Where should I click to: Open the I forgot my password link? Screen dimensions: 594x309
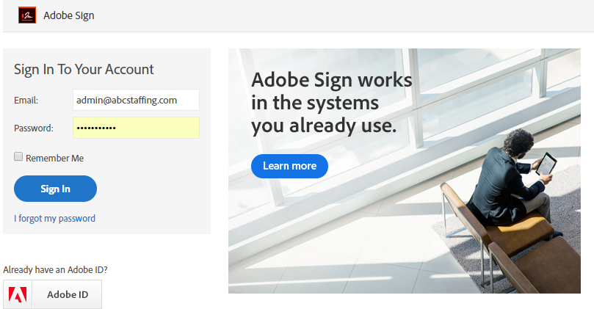[54, 219]
